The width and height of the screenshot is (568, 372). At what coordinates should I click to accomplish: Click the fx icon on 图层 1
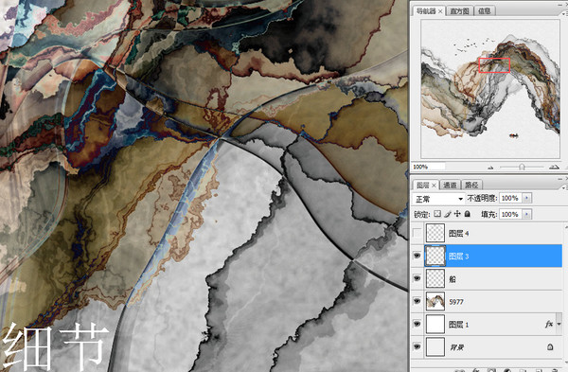tap(548, 324)
